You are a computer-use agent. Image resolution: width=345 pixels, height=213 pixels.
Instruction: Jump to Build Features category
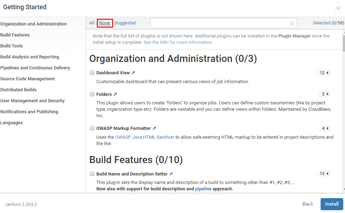[15, 35]
